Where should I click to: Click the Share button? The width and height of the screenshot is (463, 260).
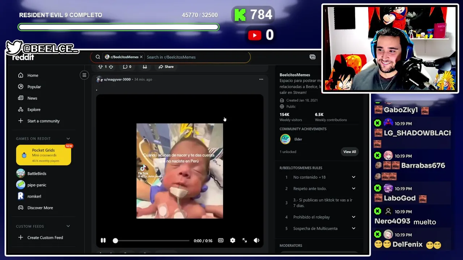166,67
